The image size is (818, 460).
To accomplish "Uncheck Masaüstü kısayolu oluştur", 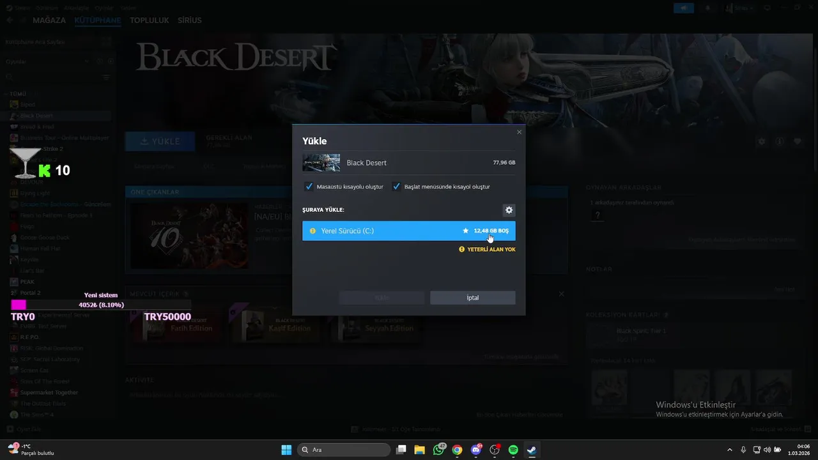I will 309,187.
